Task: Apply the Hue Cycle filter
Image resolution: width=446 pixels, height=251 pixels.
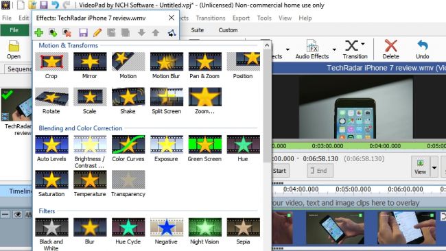Action: [128, 231]
